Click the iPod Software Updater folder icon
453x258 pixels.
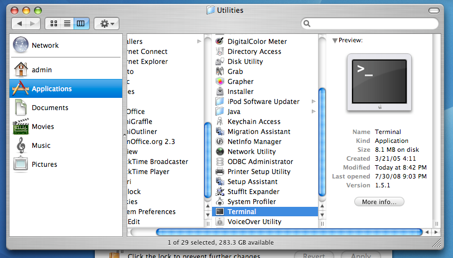pos(220,101)
